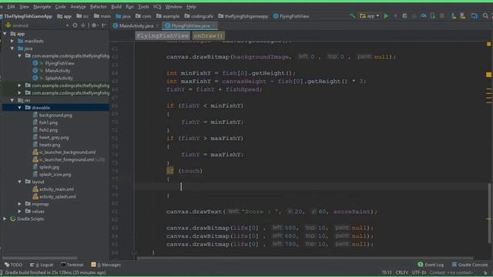This screenshot has width=493, height=277.
Task: Expand the values folder
Action: point(20,212)
